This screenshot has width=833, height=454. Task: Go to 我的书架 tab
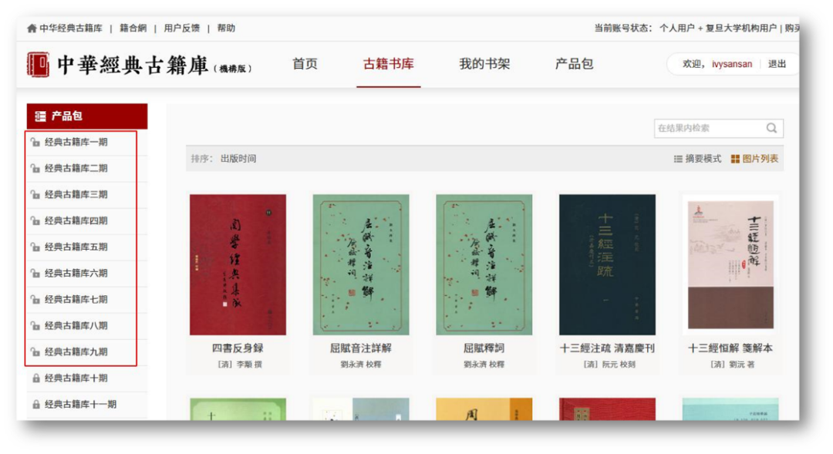484,64
